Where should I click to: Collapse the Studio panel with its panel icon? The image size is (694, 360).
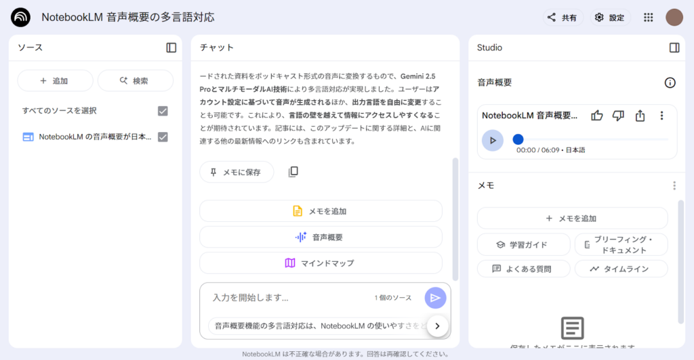(674, 47)
